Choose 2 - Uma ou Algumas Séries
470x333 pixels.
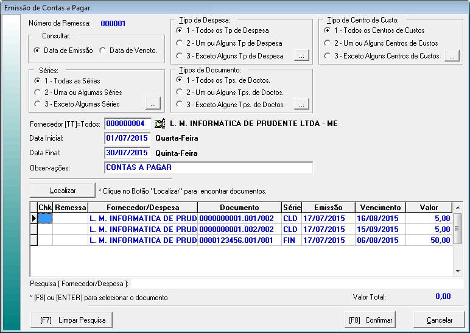click(38, 93)
